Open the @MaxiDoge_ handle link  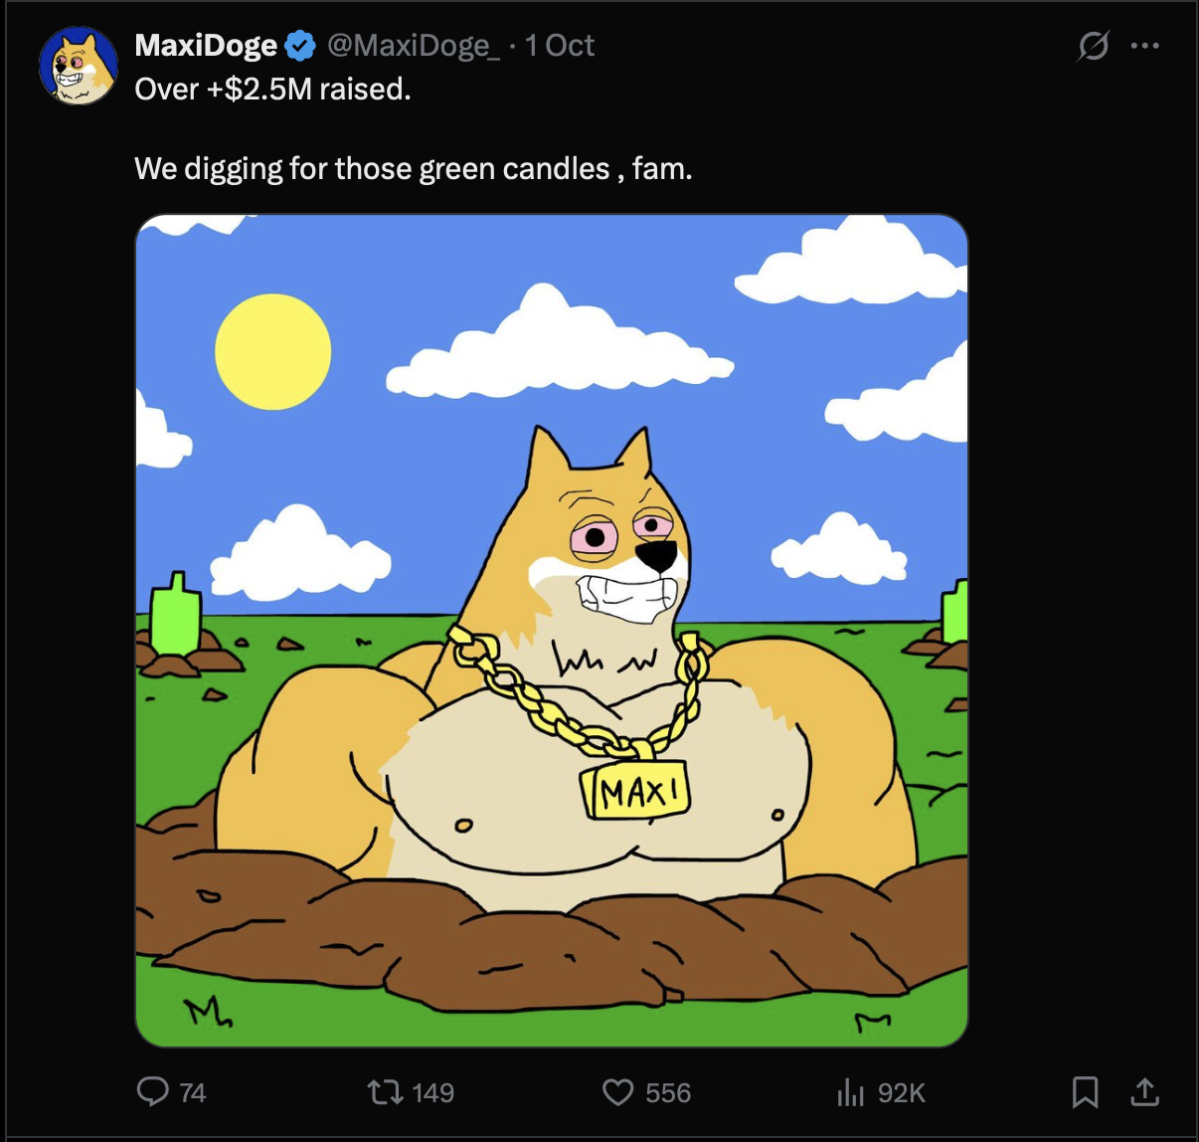[x=413, y=46]
